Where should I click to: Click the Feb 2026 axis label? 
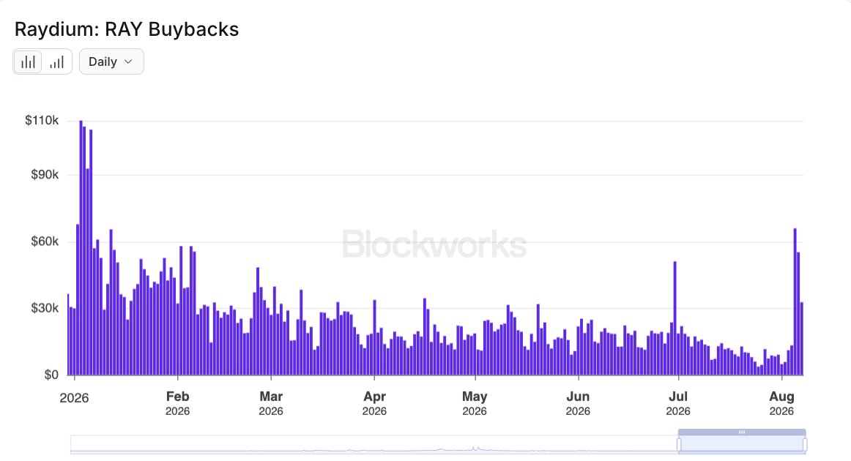(177, 403)
